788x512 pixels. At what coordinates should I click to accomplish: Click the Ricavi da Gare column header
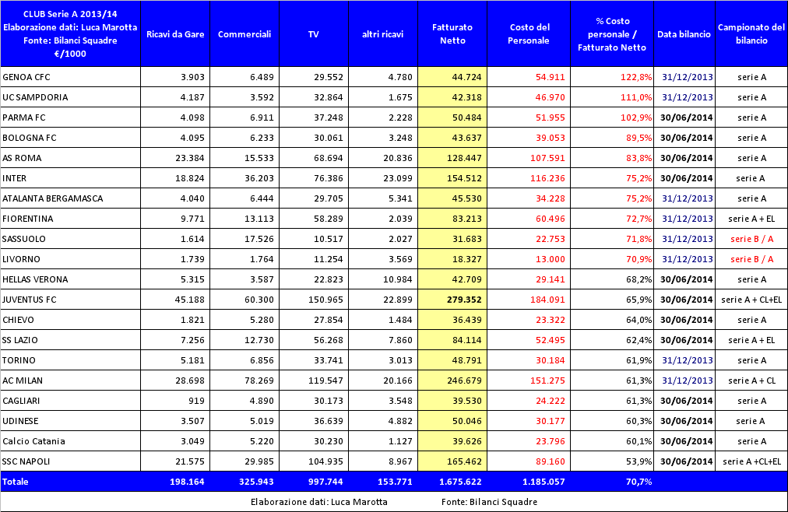[x=175, y=34]
